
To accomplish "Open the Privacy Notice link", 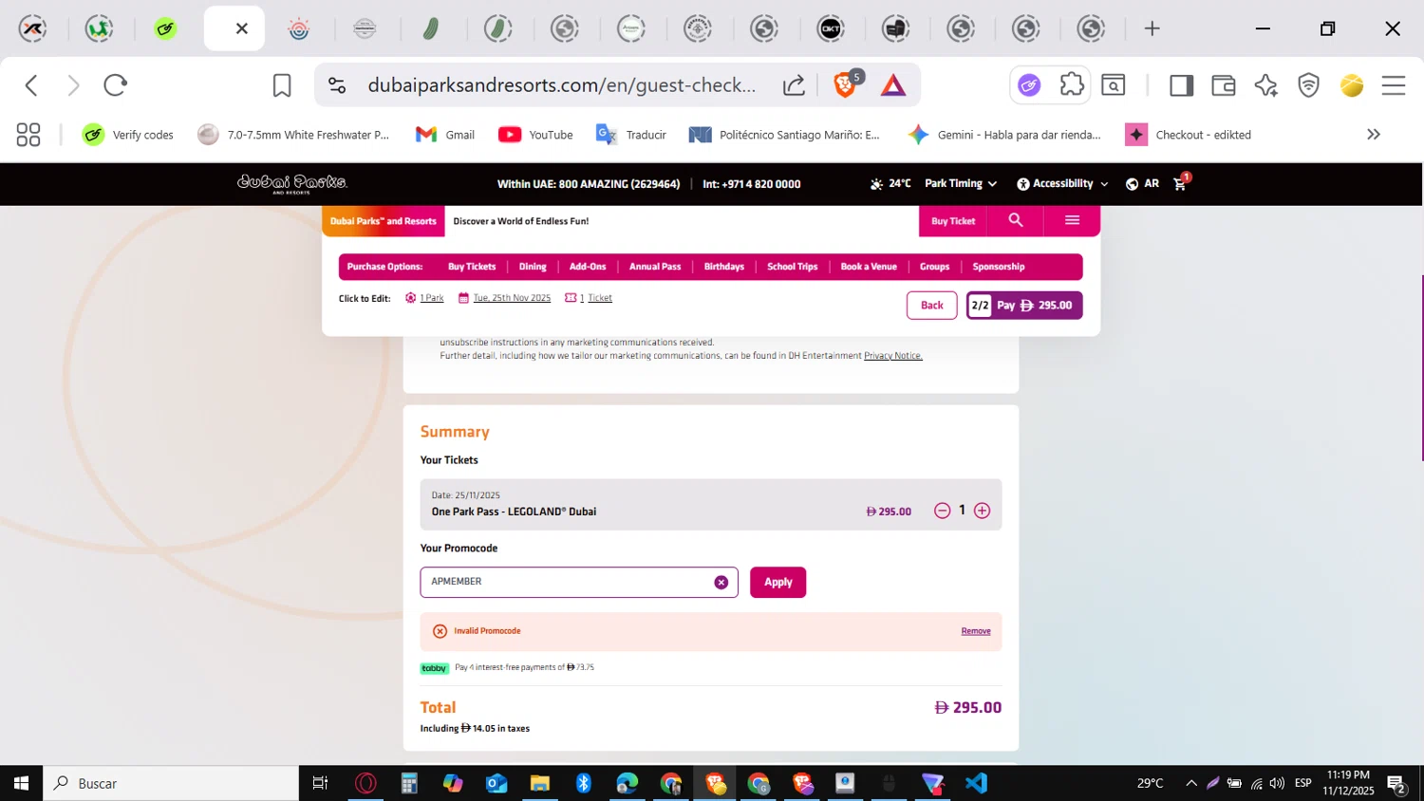I will 893,356.
